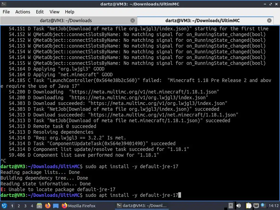Viewport: 280px width, 210px height.
Task: Switch to workspace 3
Action: 25,206
